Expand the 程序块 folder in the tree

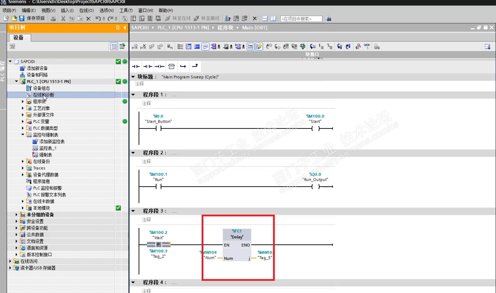23,101
